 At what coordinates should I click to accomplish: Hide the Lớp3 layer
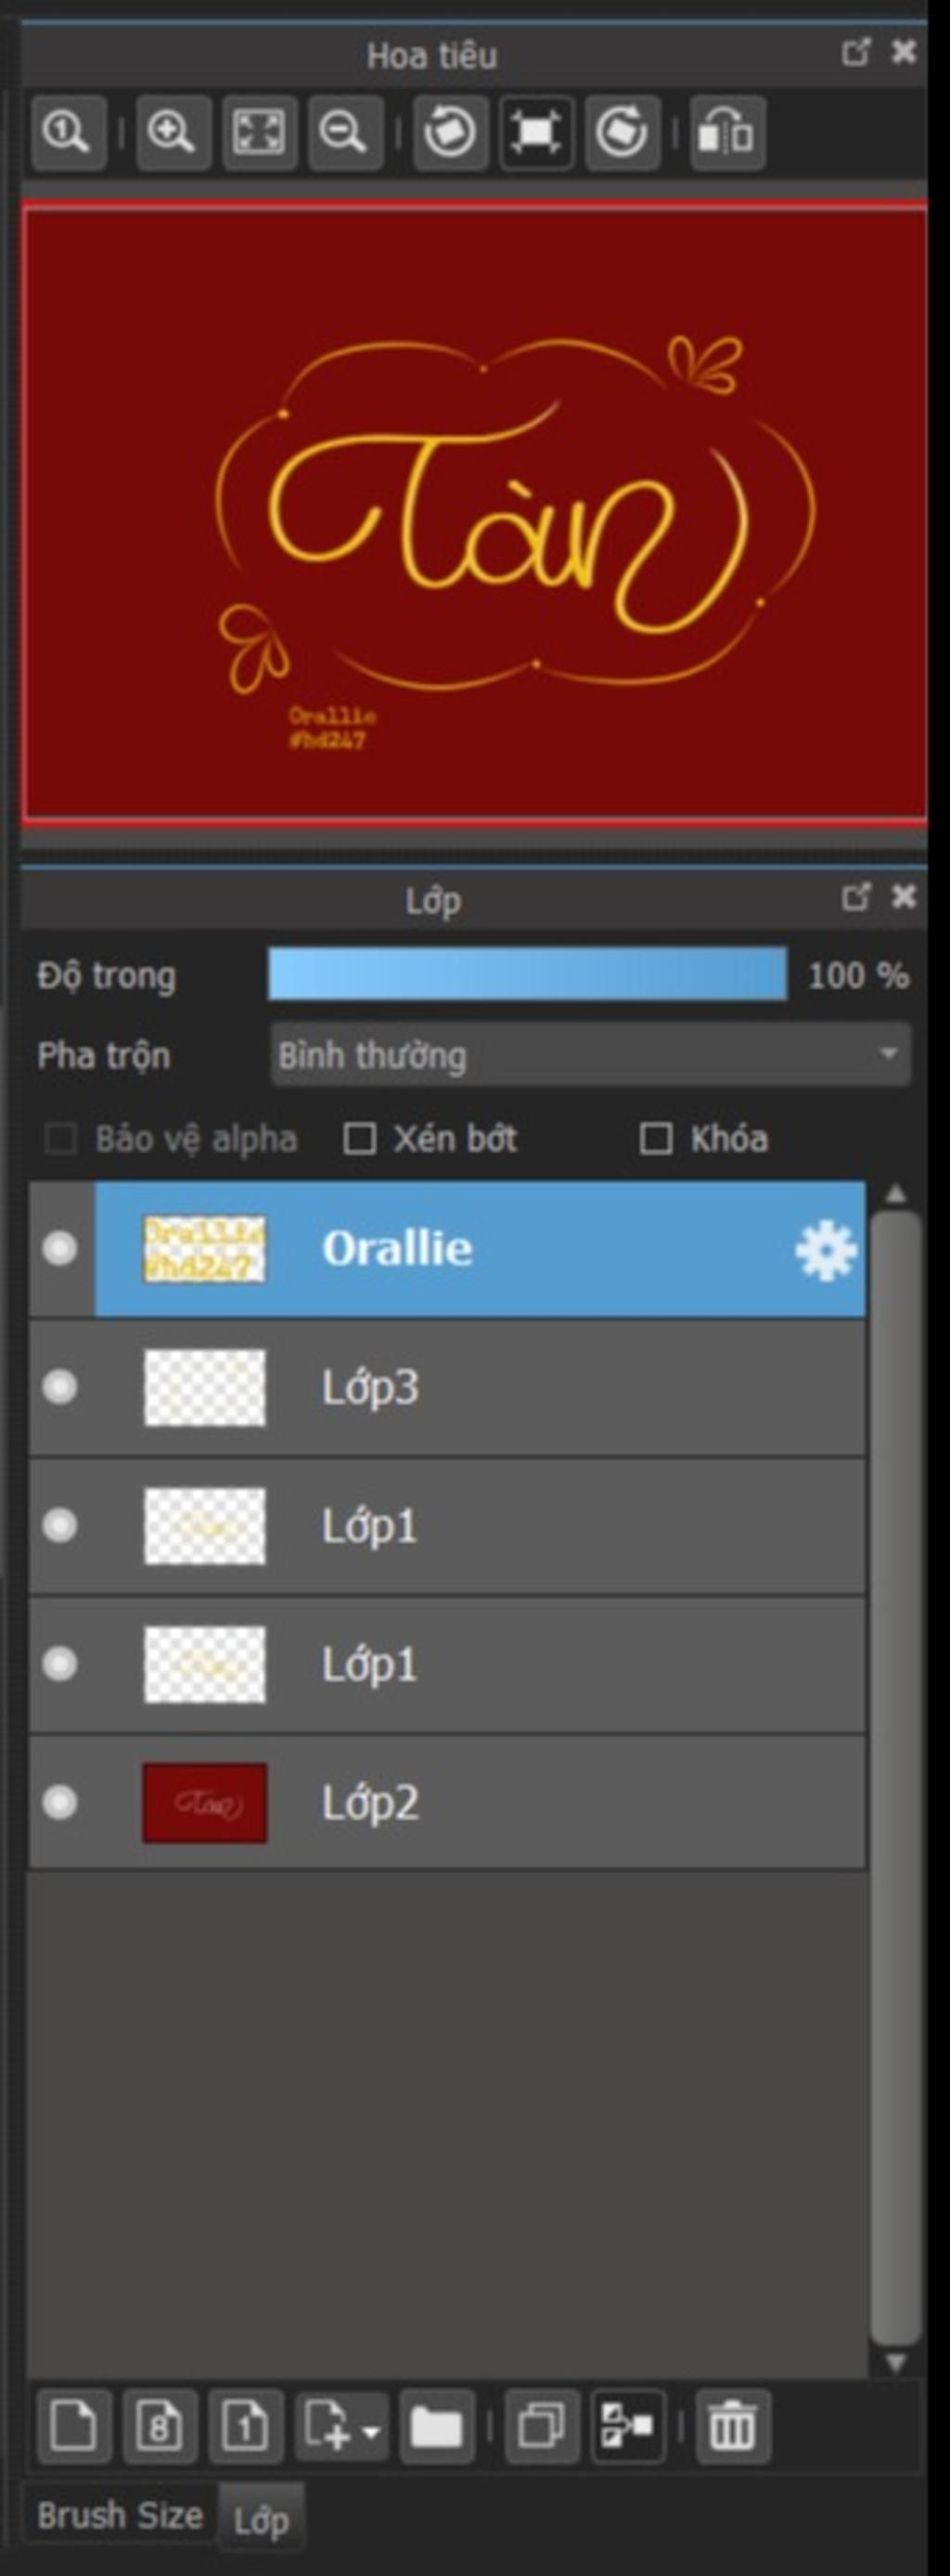click(60, 1387)
